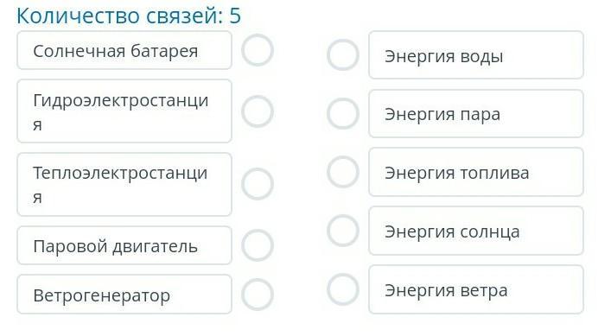Click the Энергия топлива box
The image size is (611, 336).
476,172
